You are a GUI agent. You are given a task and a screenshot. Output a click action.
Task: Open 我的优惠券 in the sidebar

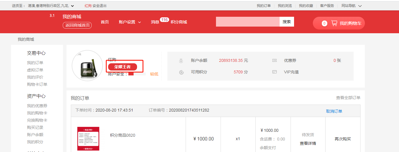(37, 106)
